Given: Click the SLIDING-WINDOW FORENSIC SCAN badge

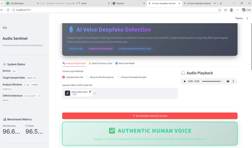Looking at the screenshot, I should pyautogui.click(x=135, y=49).
